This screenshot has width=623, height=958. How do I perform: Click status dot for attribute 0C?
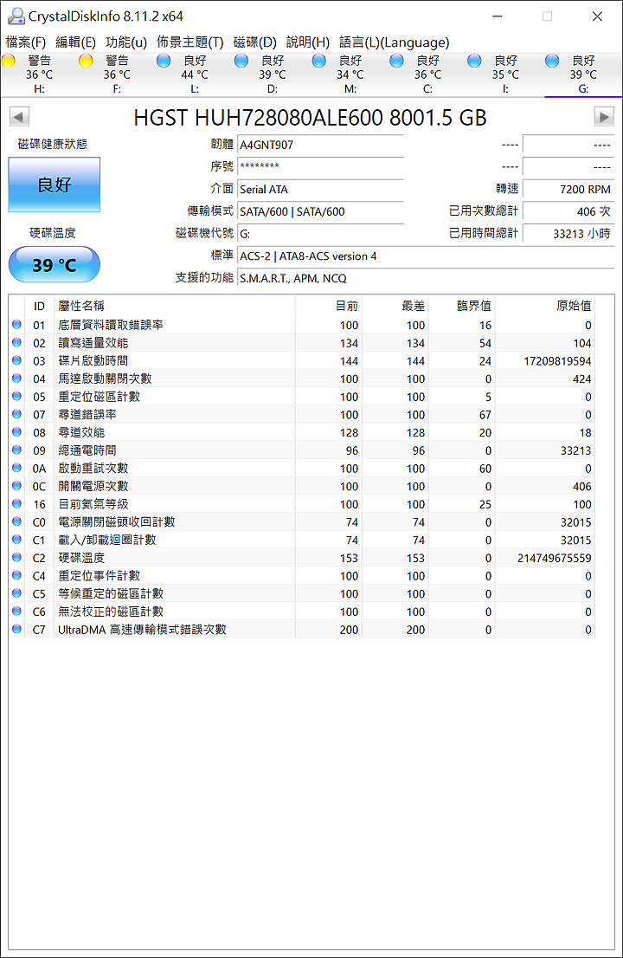coord(17,486)
